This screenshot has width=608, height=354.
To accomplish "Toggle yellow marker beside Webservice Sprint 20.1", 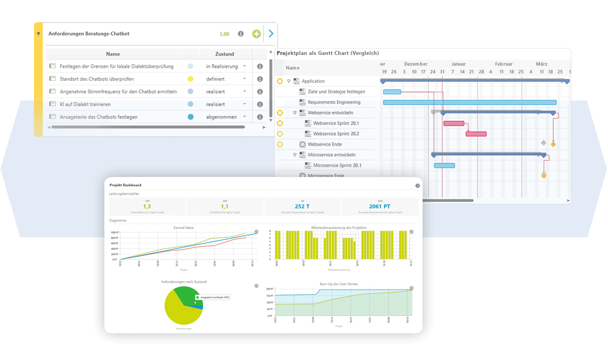I will 280,123.
